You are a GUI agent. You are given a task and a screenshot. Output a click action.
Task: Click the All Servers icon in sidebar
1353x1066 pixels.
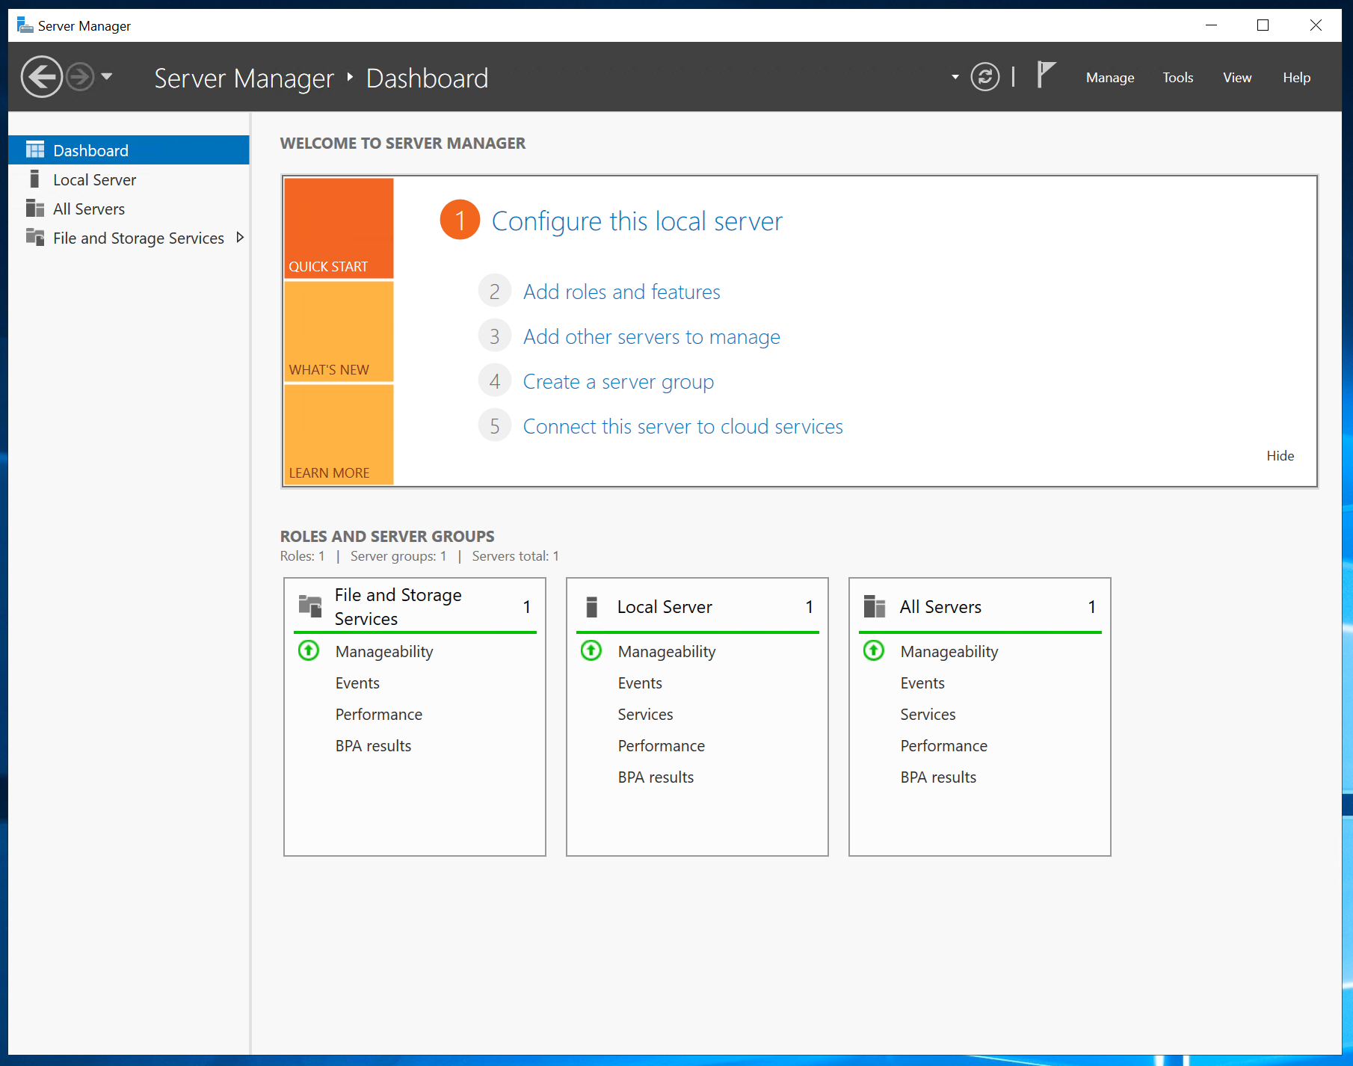pyautogui.click(x=35, y=208)
